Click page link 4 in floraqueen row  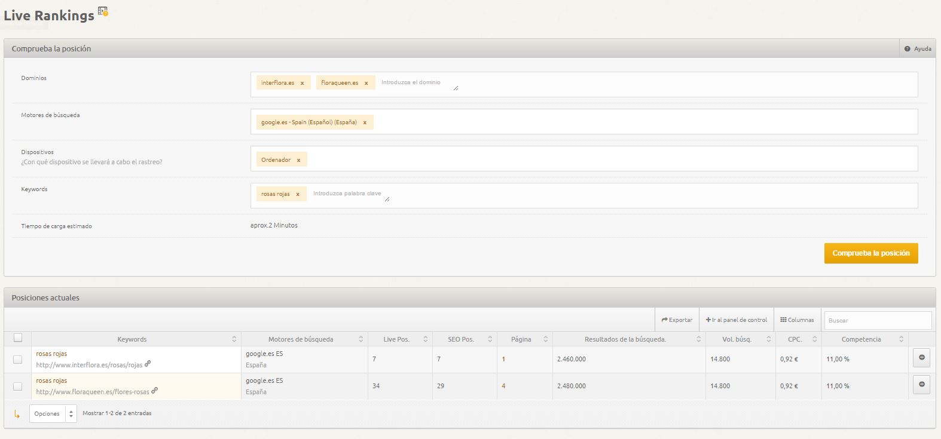[x=503, y=386]
